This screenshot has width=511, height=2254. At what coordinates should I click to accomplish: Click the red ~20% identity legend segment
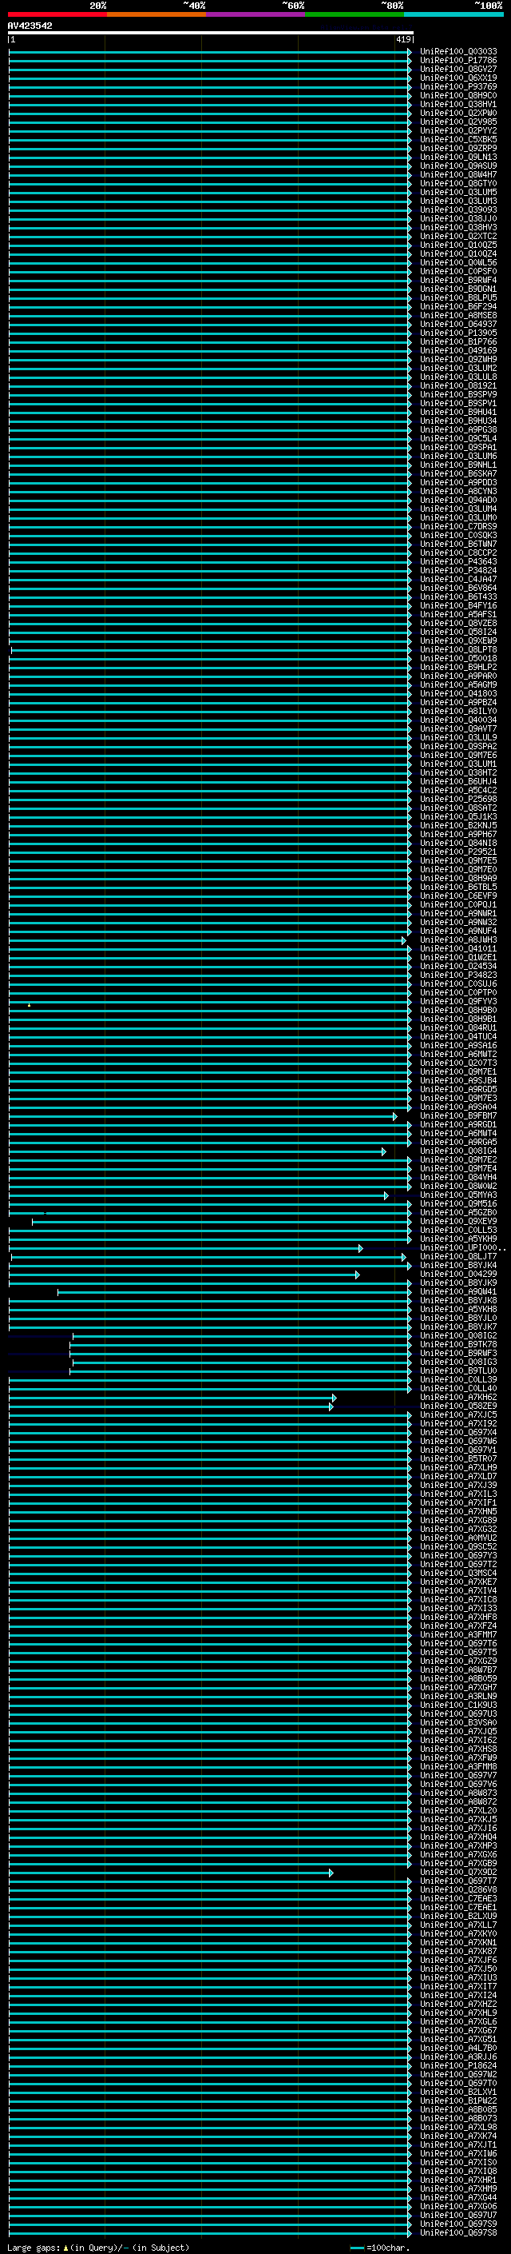(x=57, y=15)
